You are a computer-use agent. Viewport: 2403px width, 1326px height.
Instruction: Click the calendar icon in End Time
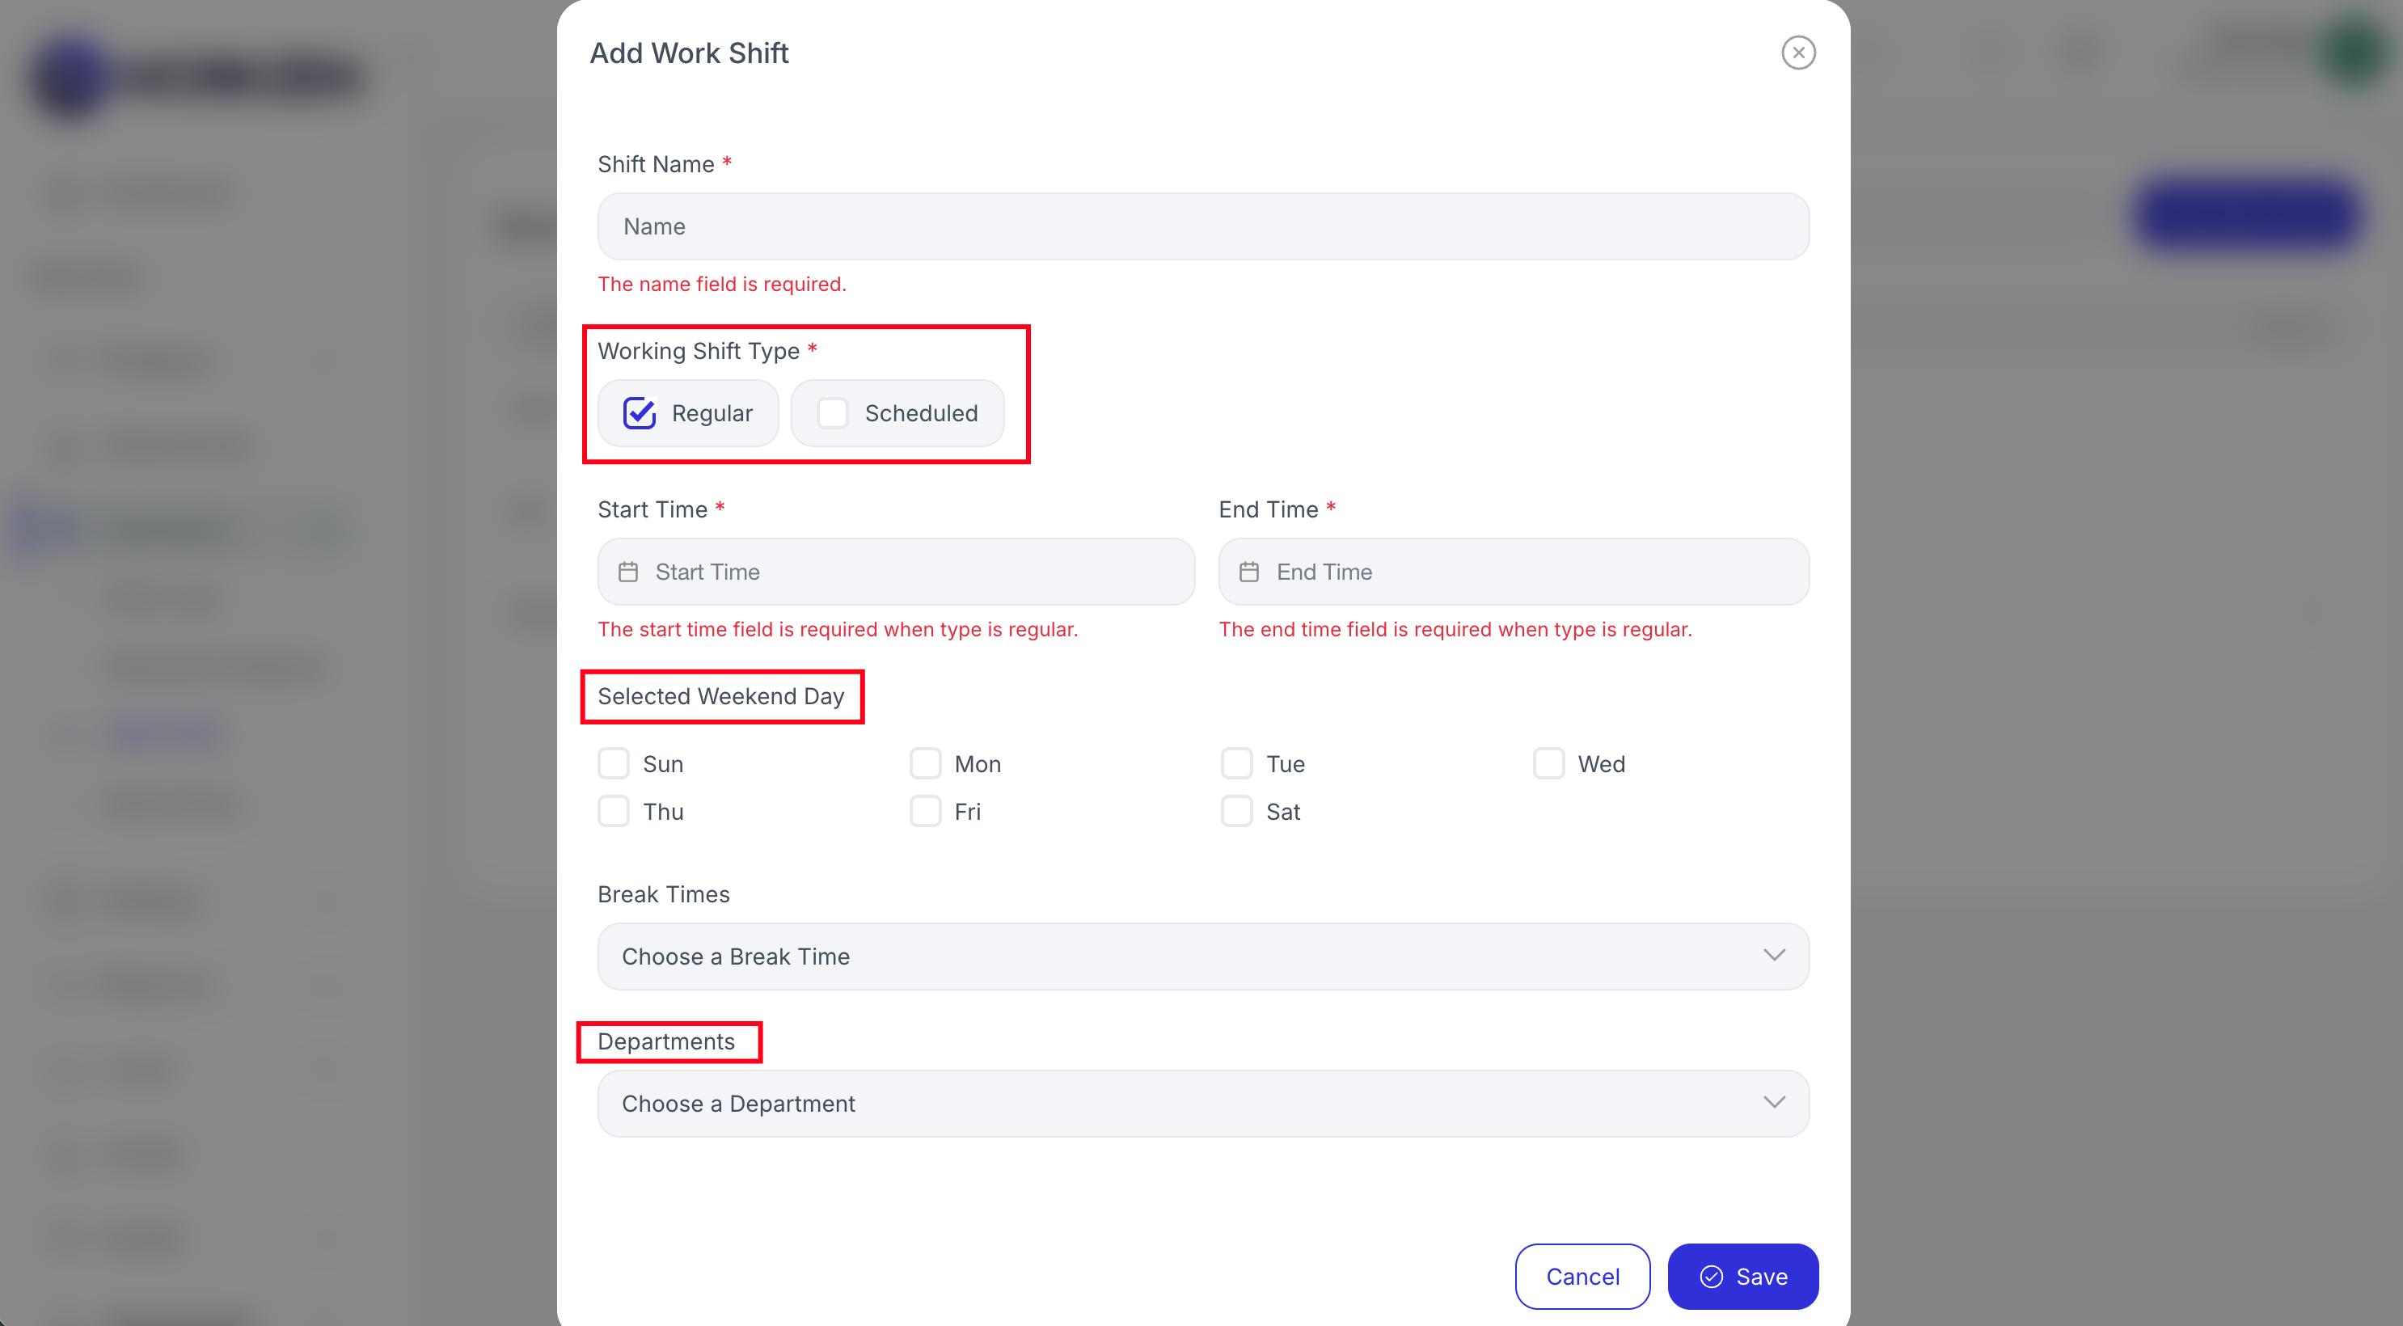click(x=1249, y=572)
